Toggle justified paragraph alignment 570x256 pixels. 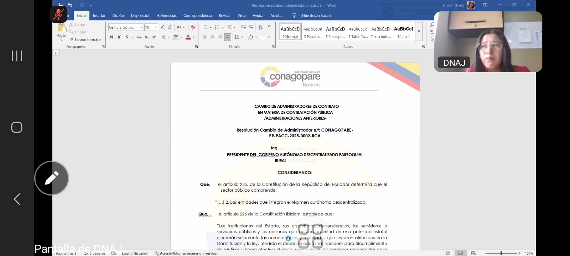227,37
